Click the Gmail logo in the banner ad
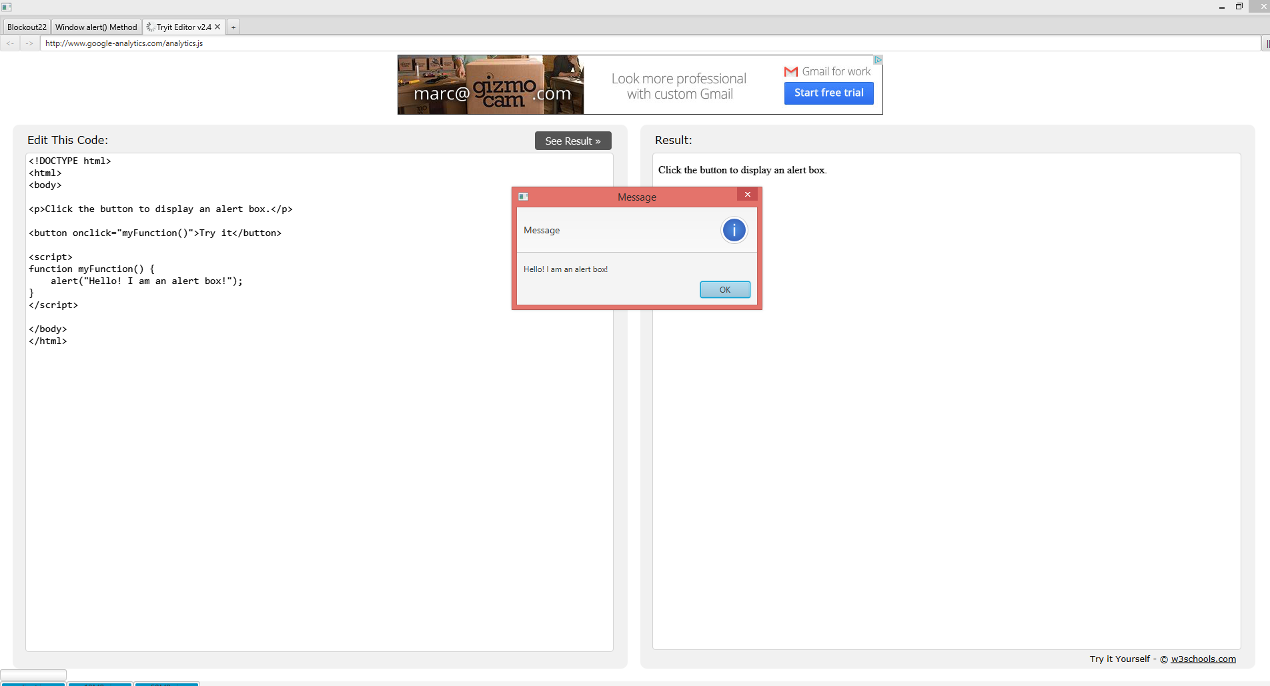Image resolution: width=1270 pixels, height=686 pixels. 790,71
